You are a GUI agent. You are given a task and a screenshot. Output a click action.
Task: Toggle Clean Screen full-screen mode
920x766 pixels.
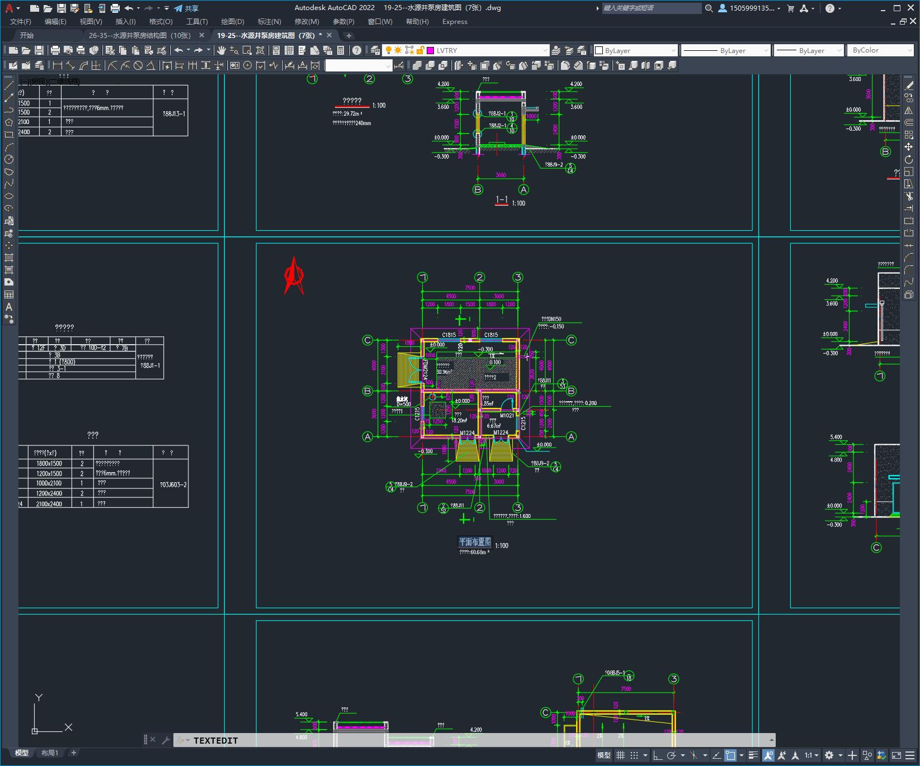896,755
